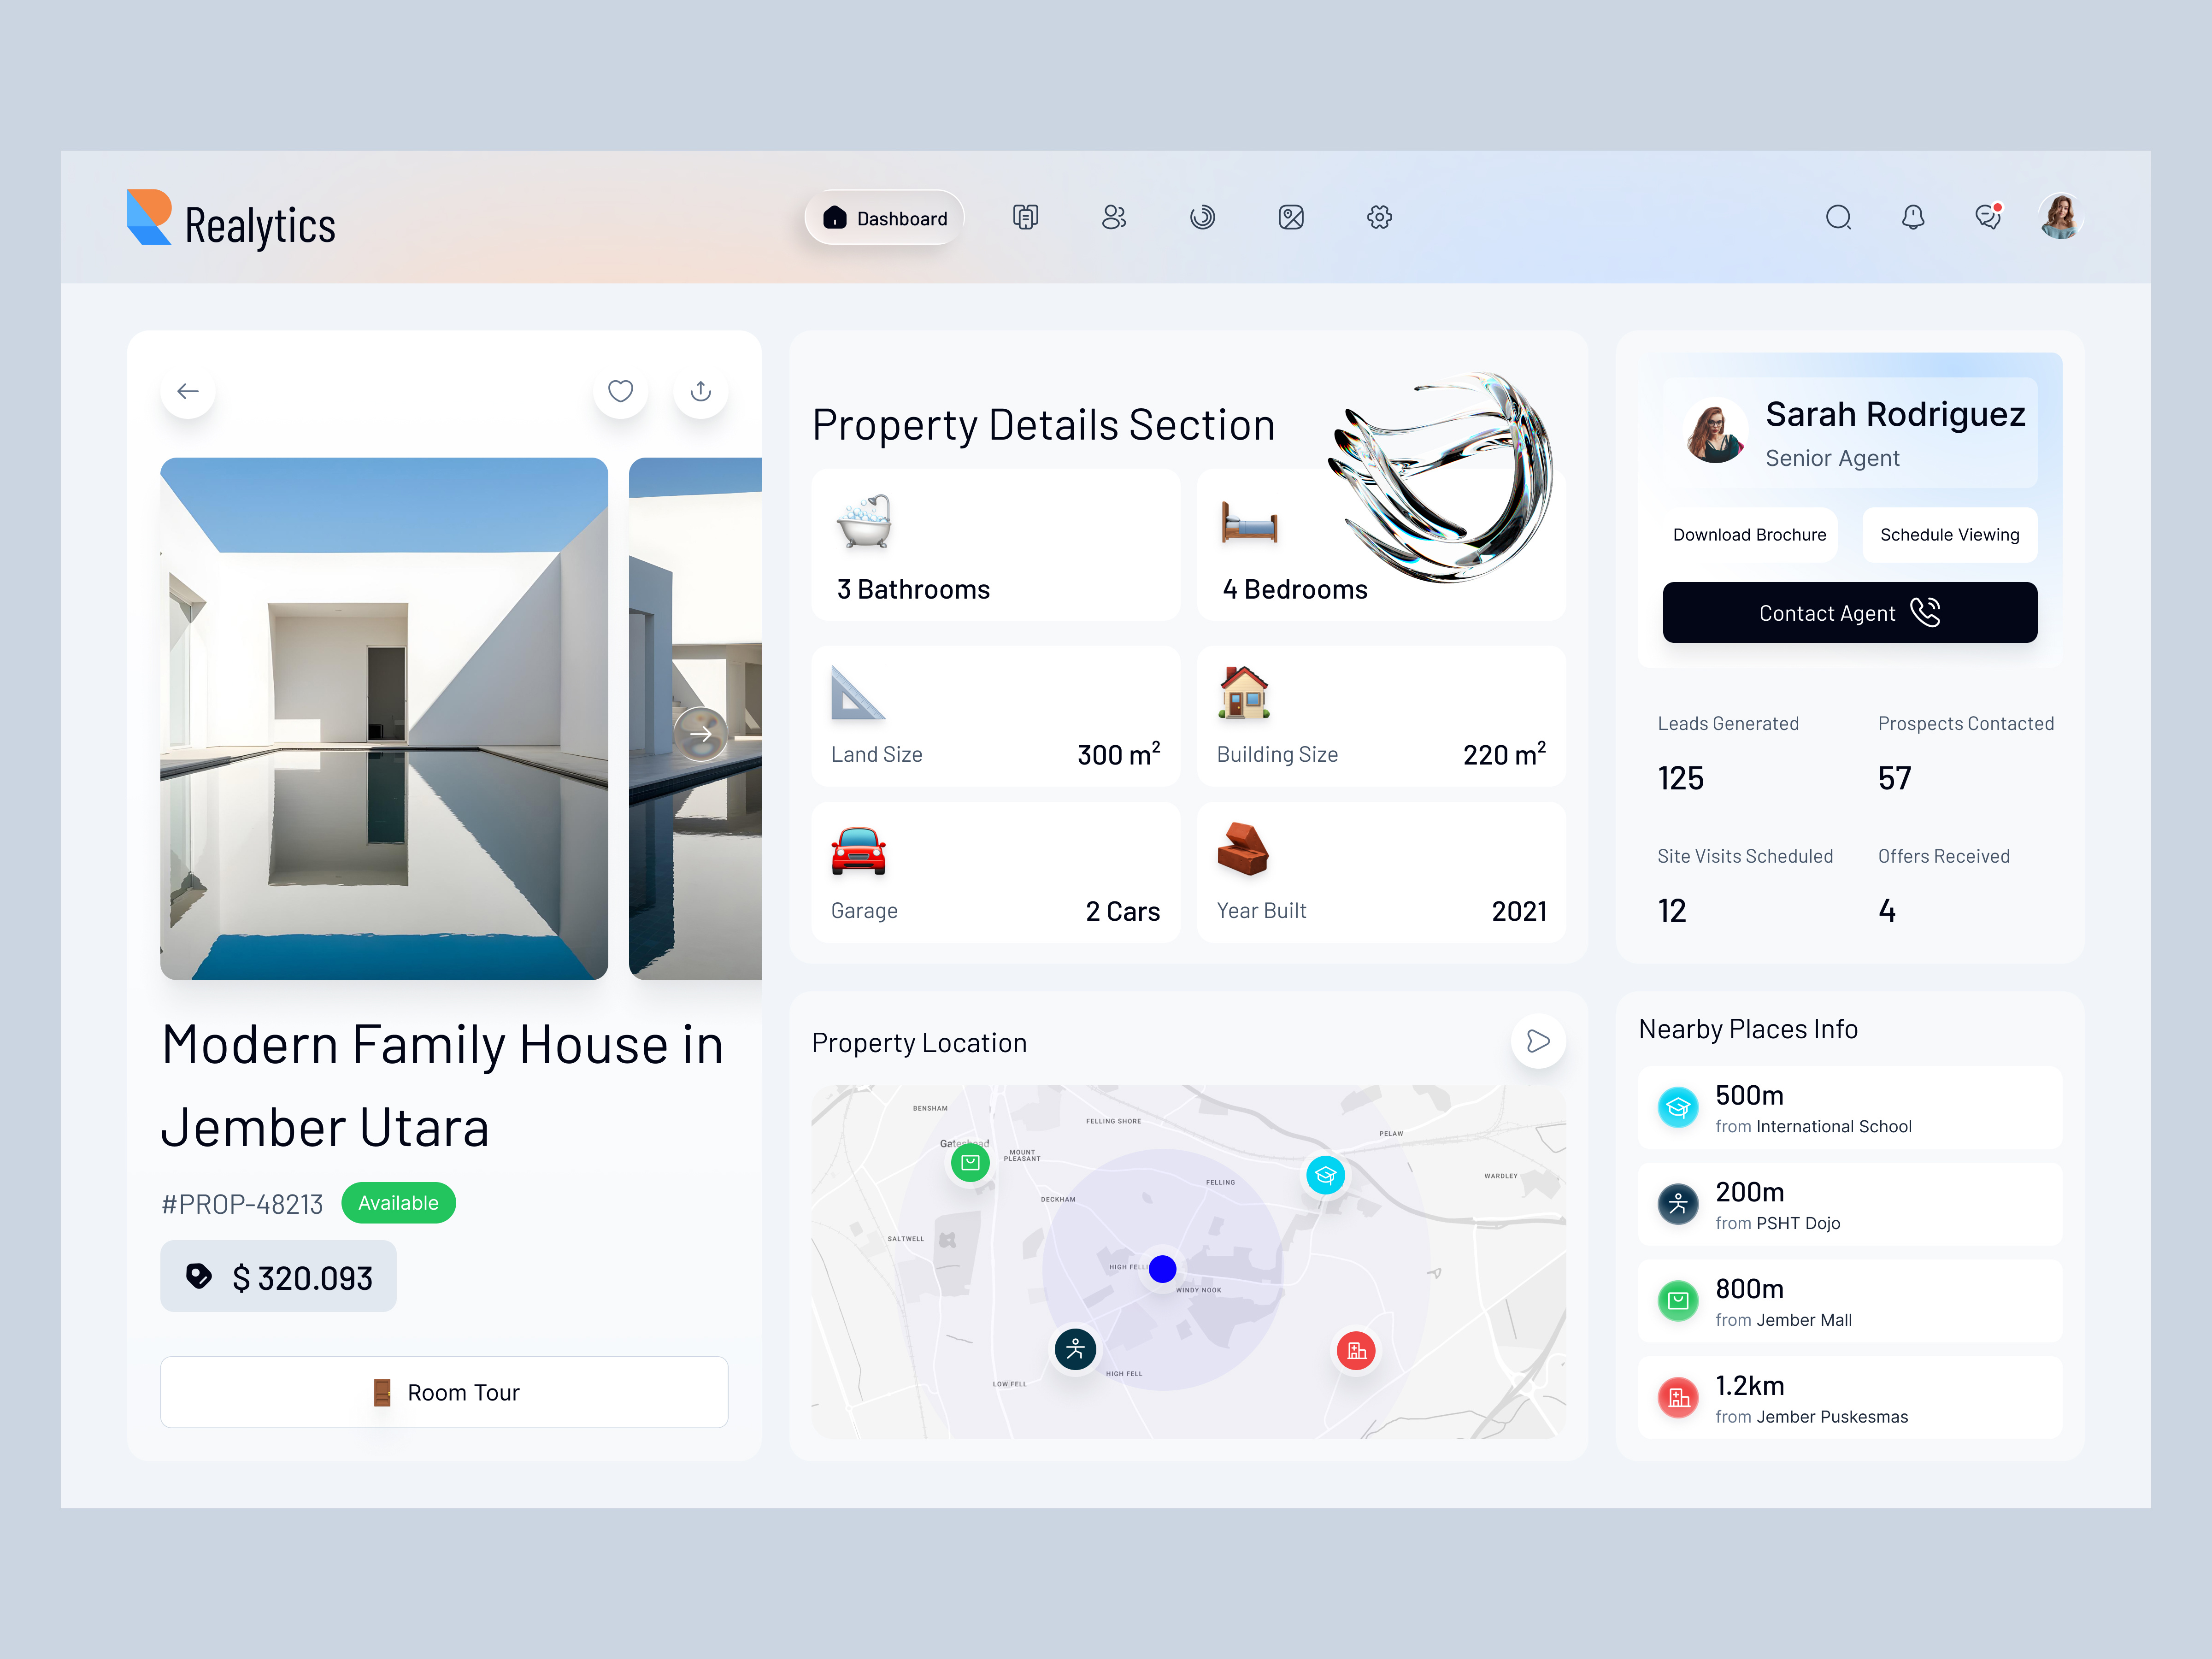The width and height of the screenshot is (2212, 1659).
Task: Open the map icon in top navigation
Action: pyautogui.click(x=1291, y=218)
